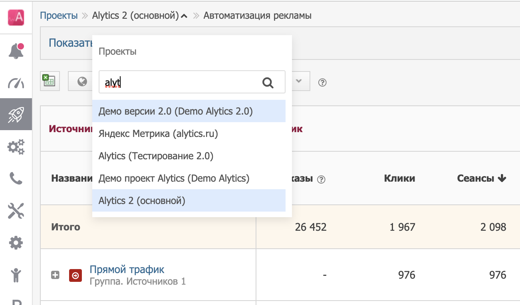Image resolution: width=520 pixels, height=305 pixels.
Task: Select Alytics (Тестирование 2.0) project
Action: click(189, 156)
